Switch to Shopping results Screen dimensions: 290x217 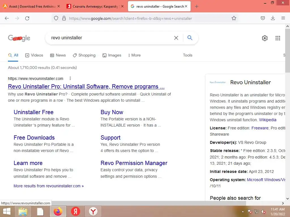84,55
